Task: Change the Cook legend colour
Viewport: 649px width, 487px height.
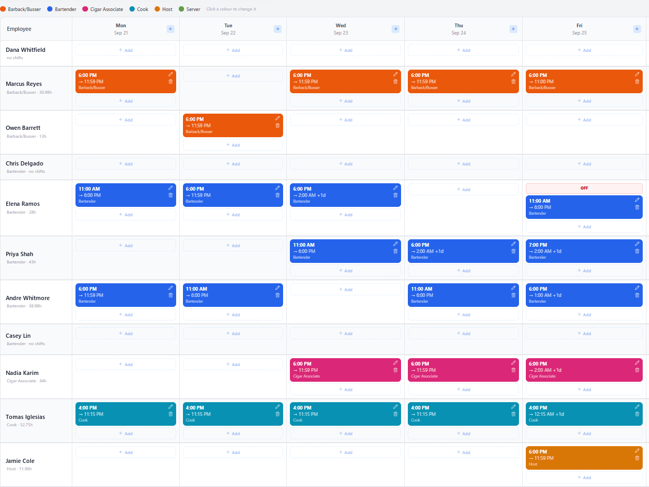Action: click(x=132, y=9)
